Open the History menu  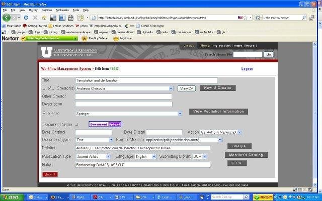tap(33, 10)
